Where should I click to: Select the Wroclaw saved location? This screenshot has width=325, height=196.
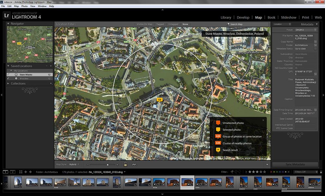[x=30, y=78]
